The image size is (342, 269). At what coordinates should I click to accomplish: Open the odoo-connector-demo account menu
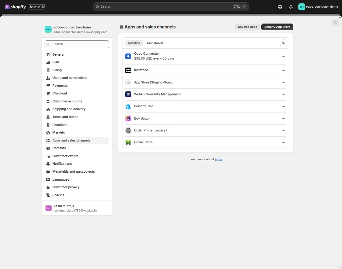point(318,6)
